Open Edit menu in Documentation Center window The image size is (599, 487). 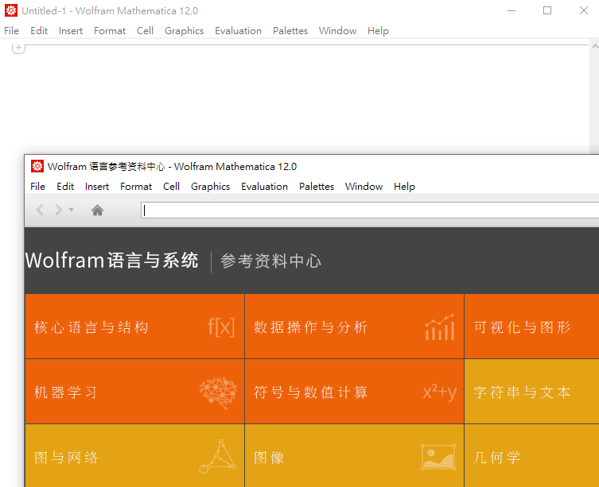[x=65, y=187]
